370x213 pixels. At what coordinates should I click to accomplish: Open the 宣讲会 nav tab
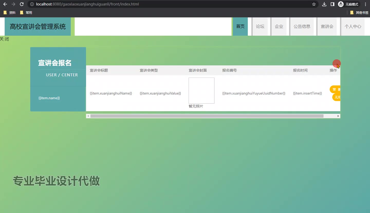(x=327, y=26)
